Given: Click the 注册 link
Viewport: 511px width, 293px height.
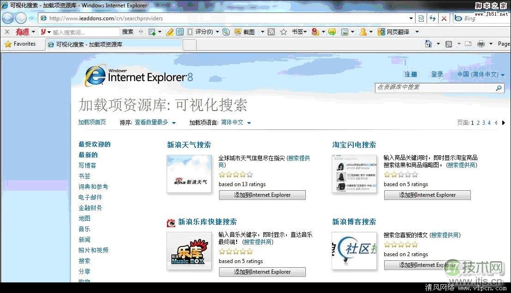Looking at the screenshot, I should point(410,74).
